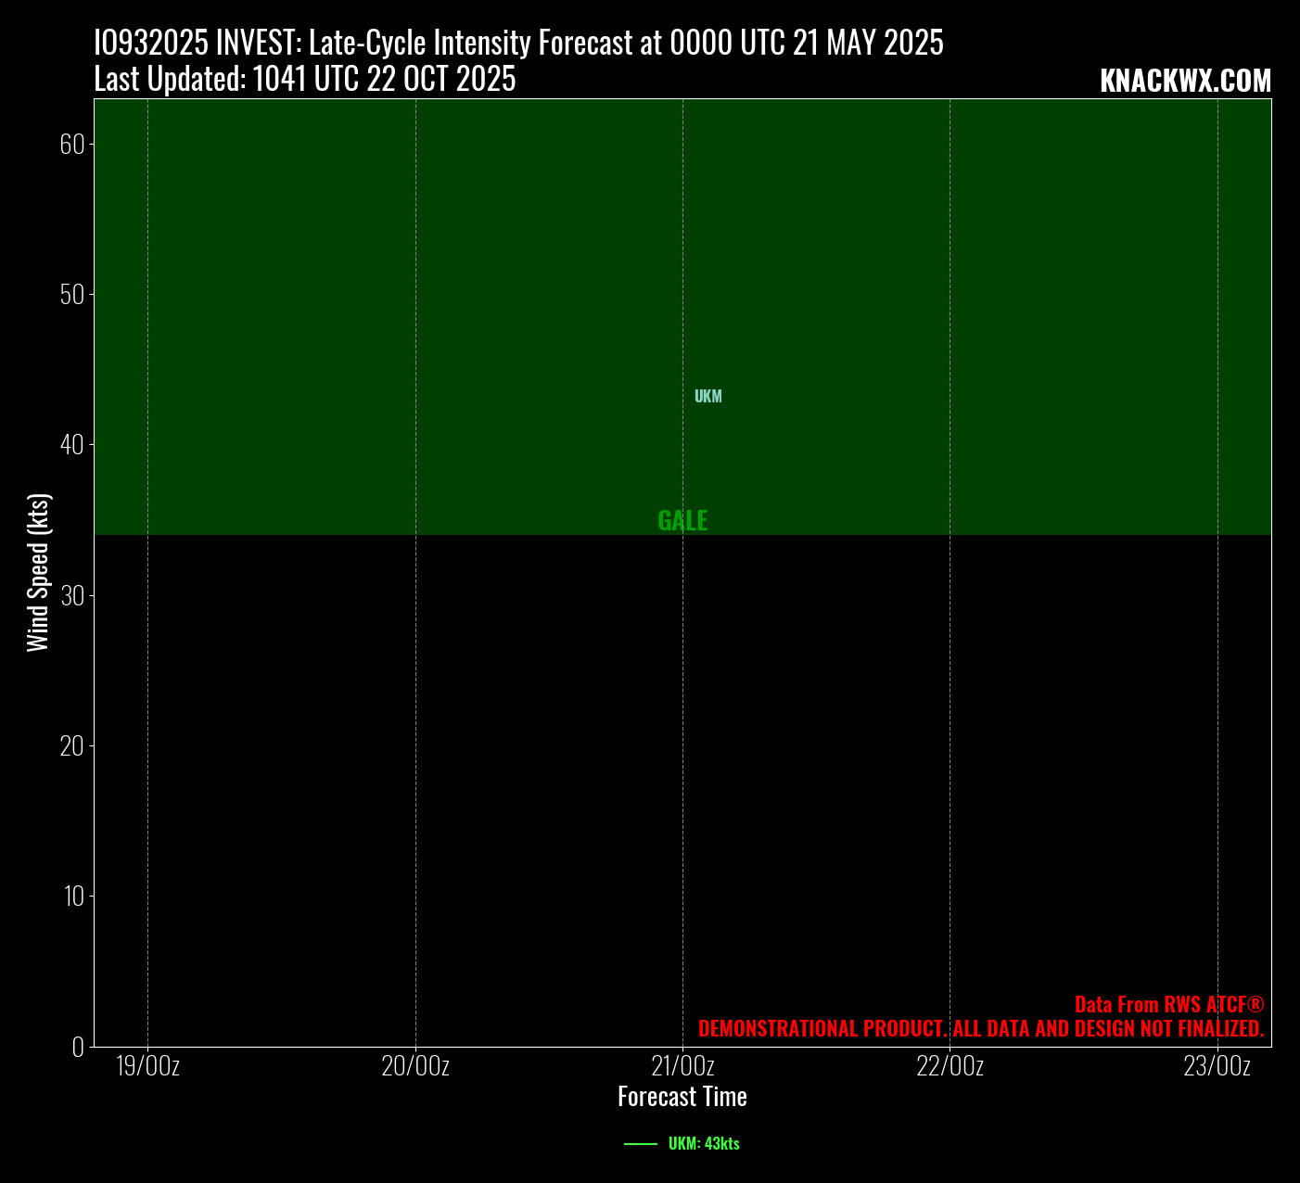Select the 21/00z forecast time tick

(682, 1067)
